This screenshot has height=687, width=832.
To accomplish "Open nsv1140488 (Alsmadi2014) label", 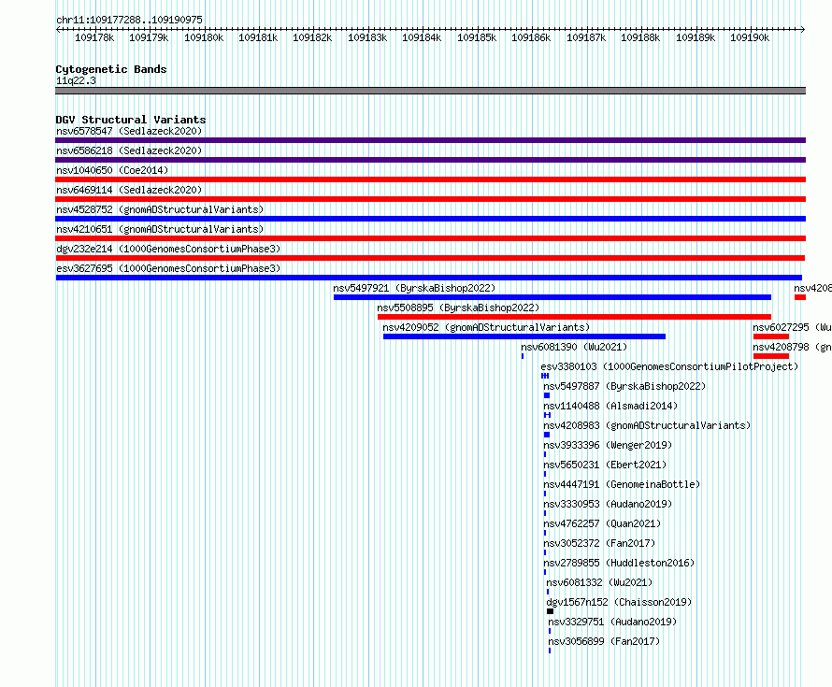I will coord(610,406).
